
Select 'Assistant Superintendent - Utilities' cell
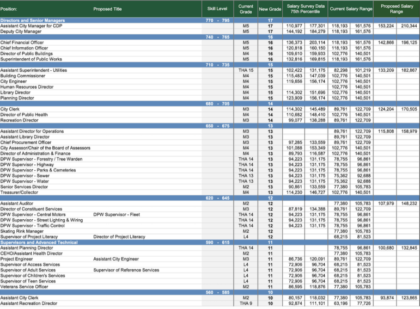point(33,70)
